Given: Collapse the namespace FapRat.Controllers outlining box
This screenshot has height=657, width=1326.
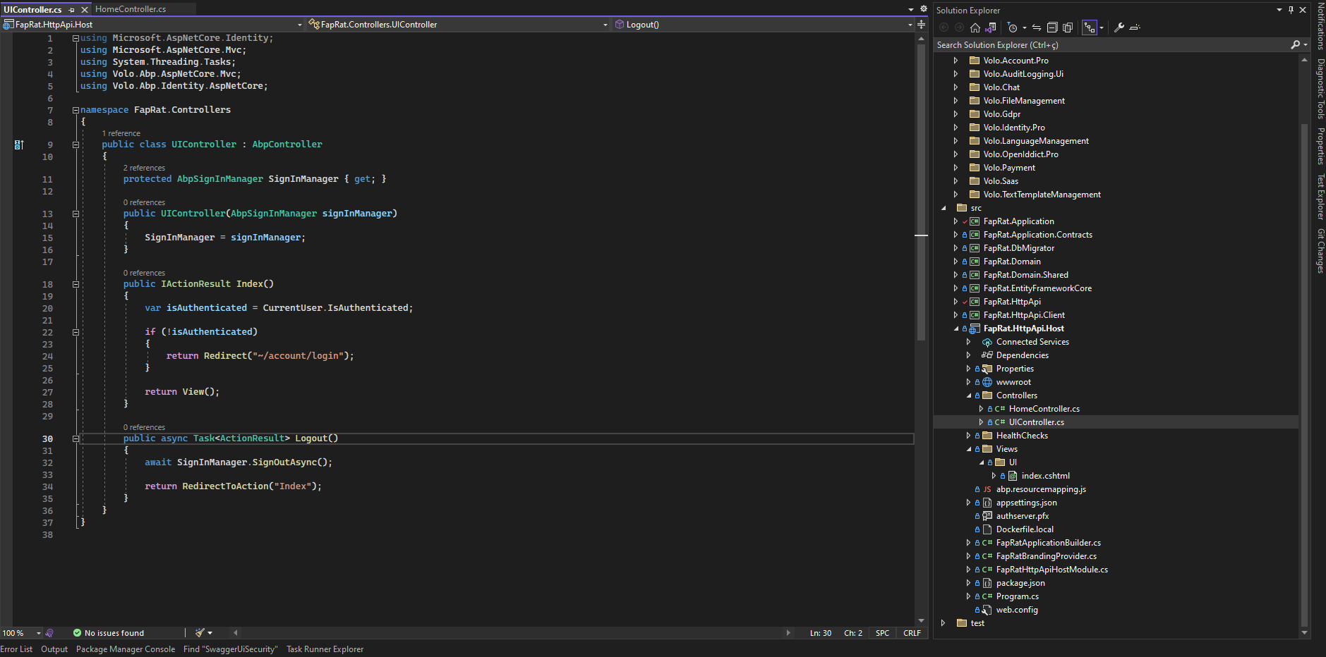Looking at the screenshot, I should pos(76,111).
